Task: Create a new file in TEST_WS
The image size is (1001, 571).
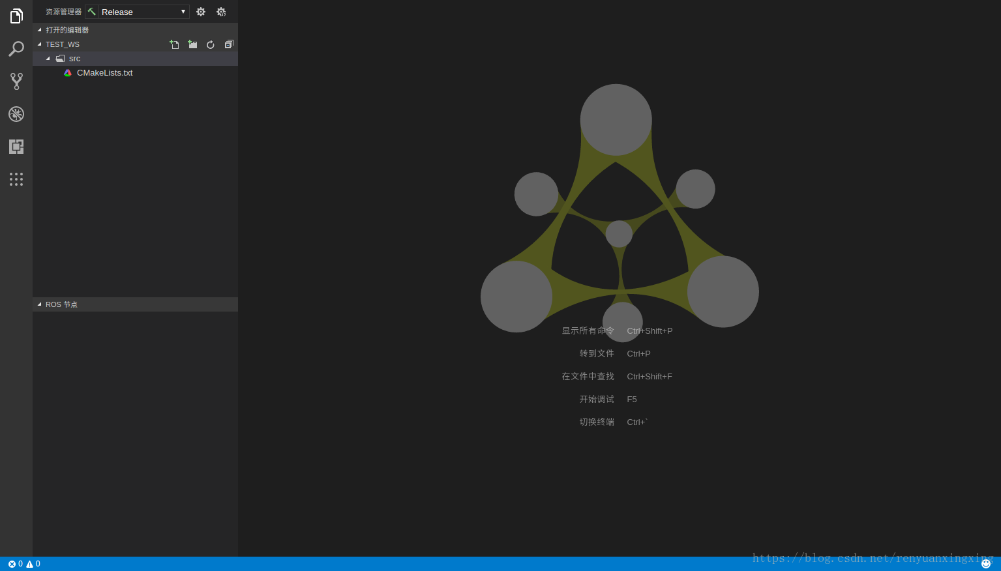Action: pyautogui.click(x=174, y=44)
